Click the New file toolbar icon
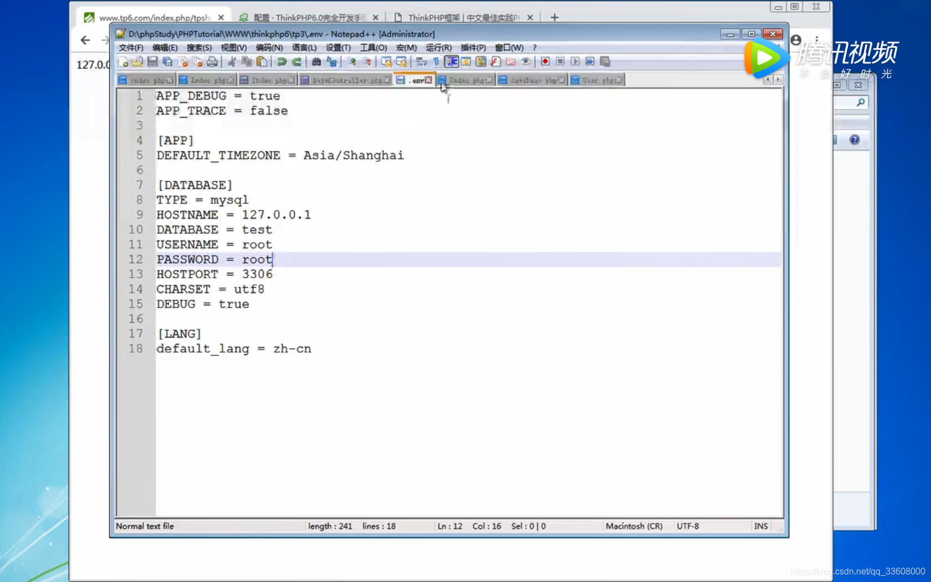931x582 pixels. pyautogui.click(x=123, y=62)
